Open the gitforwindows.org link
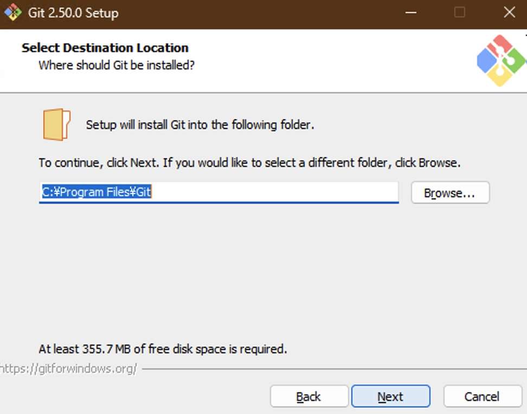The width and height of the screenshot is (527, 414). [x=68, y=368]
